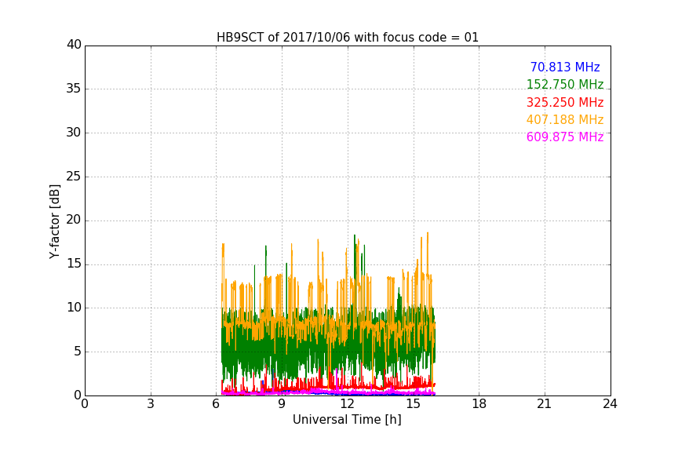Click the x-axis tick label 9

pos(282,404)
